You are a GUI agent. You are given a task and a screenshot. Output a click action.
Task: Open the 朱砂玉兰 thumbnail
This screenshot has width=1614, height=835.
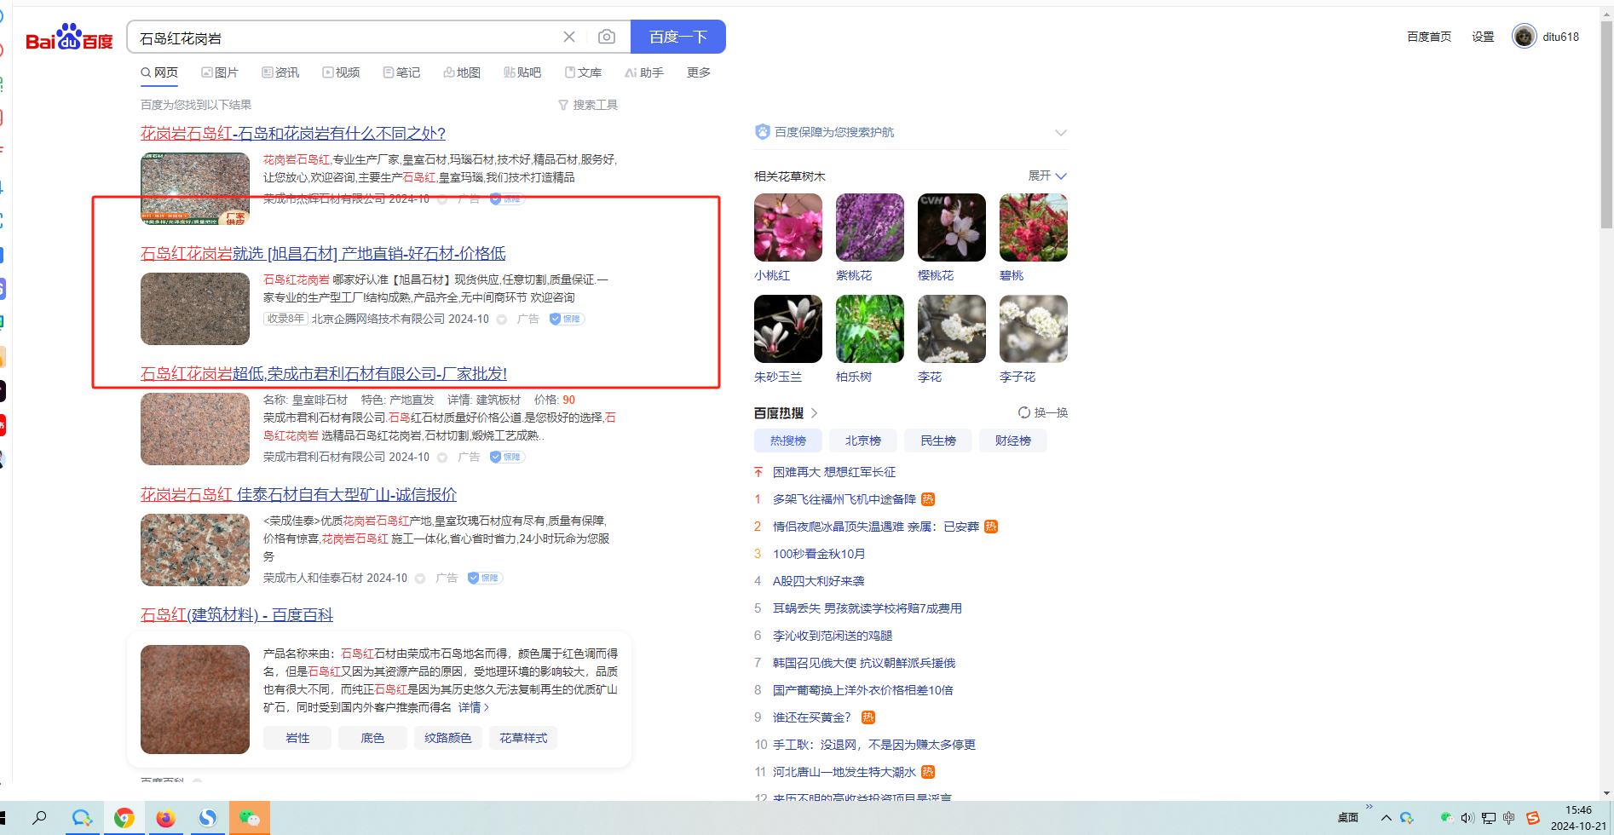788,329
